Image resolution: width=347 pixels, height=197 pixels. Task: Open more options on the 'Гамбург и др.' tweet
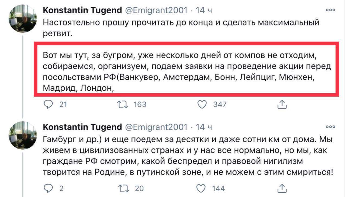pyautogui.click(x=330, y=127)
